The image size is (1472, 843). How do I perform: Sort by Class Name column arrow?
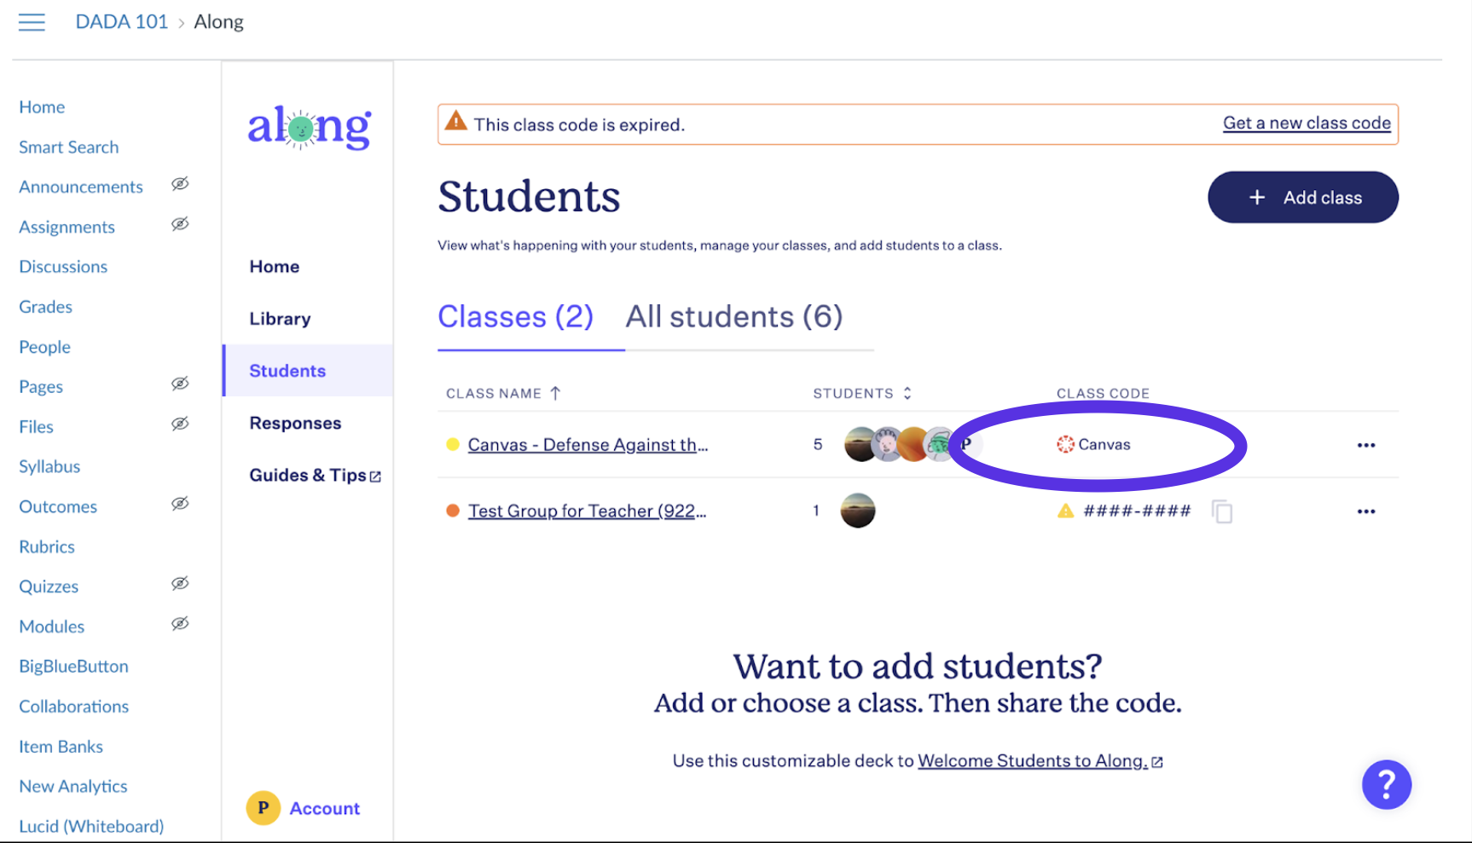556,393
